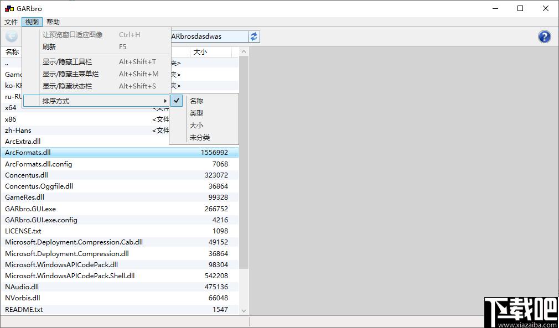Image resolution: width=559 pixels, height=328 pixels.
Task: Choose 显示/隐藏状态栏 menu entry
Action: pyautogui.click(x=96, y=86)
